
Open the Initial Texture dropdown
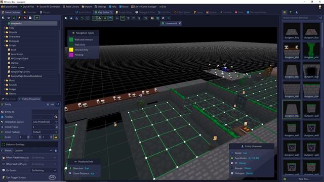45,132
